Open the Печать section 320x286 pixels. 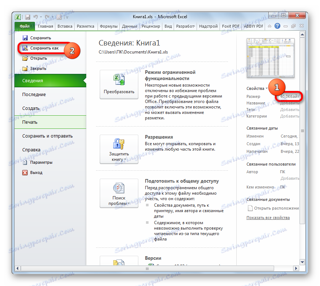click(x=50, y=122)
